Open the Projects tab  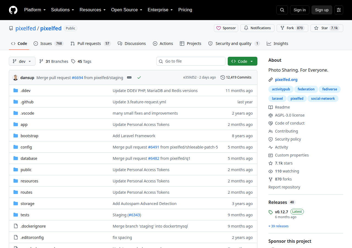(x=190, y=44)
